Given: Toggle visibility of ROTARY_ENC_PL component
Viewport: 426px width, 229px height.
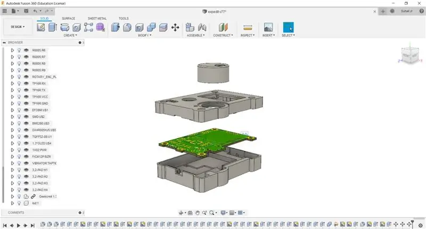Looking at the screenshot, I should pyautogui.click(x=19, y=77).
